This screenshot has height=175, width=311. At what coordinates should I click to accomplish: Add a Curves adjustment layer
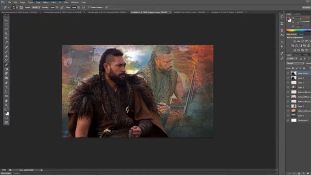pos(303,41)
